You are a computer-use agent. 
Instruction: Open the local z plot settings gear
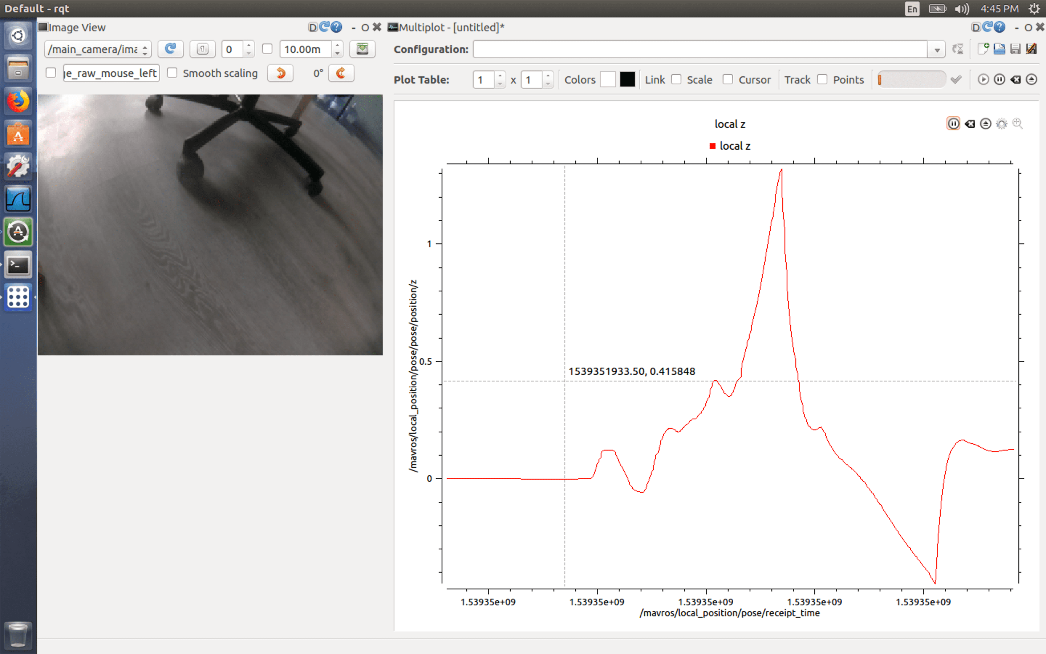[1001, 124]
